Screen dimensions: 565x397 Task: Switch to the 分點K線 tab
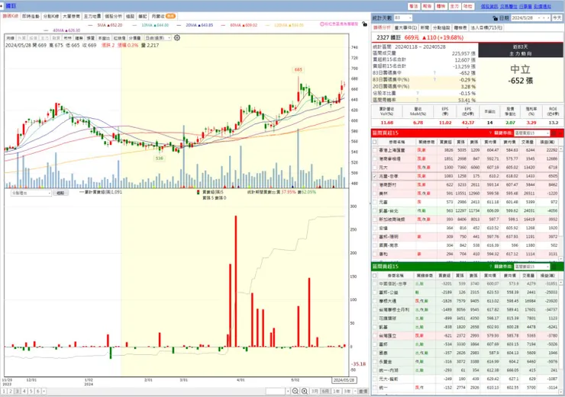point(51,16)
